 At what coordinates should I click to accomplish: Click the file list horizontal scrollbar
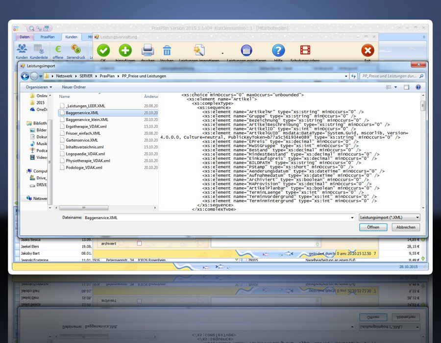(84, 208)
